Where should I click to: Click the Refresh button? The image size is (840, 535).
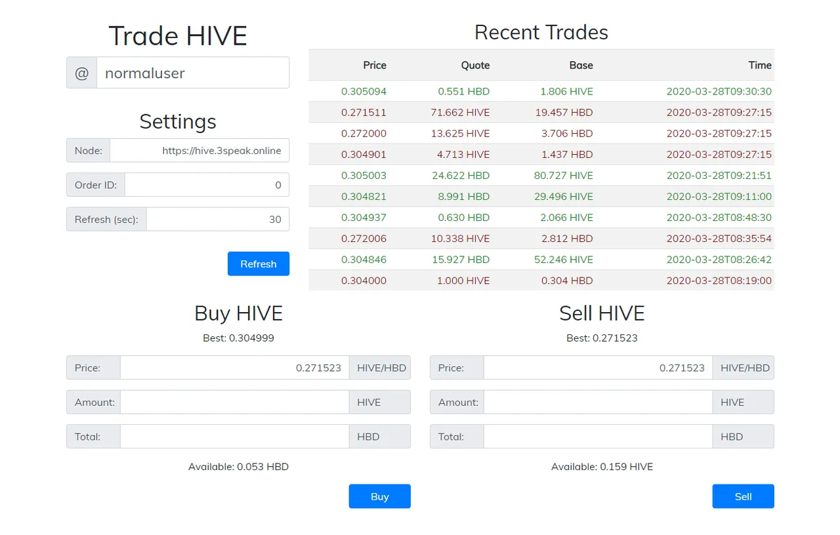(x=258, y=264)
